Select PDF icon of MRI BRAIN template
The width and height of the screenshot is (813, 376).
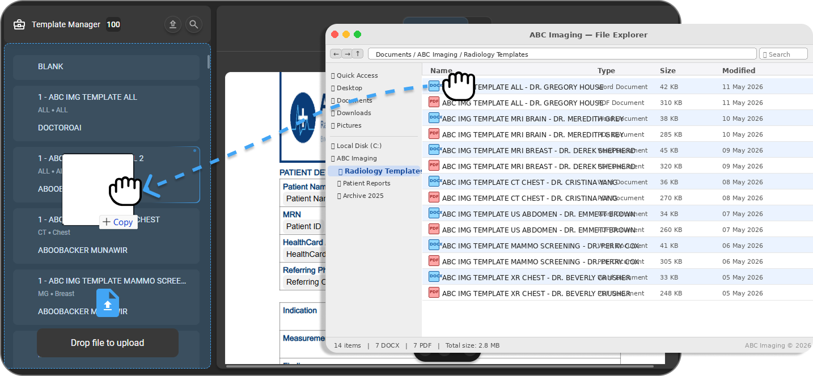(434, 134)
